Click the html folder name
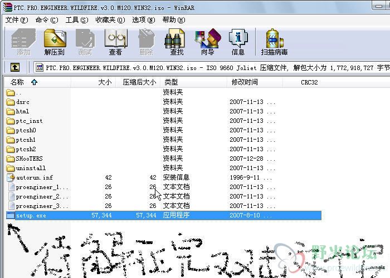This screenshot has height=278, width=390. tap(22, 111)
